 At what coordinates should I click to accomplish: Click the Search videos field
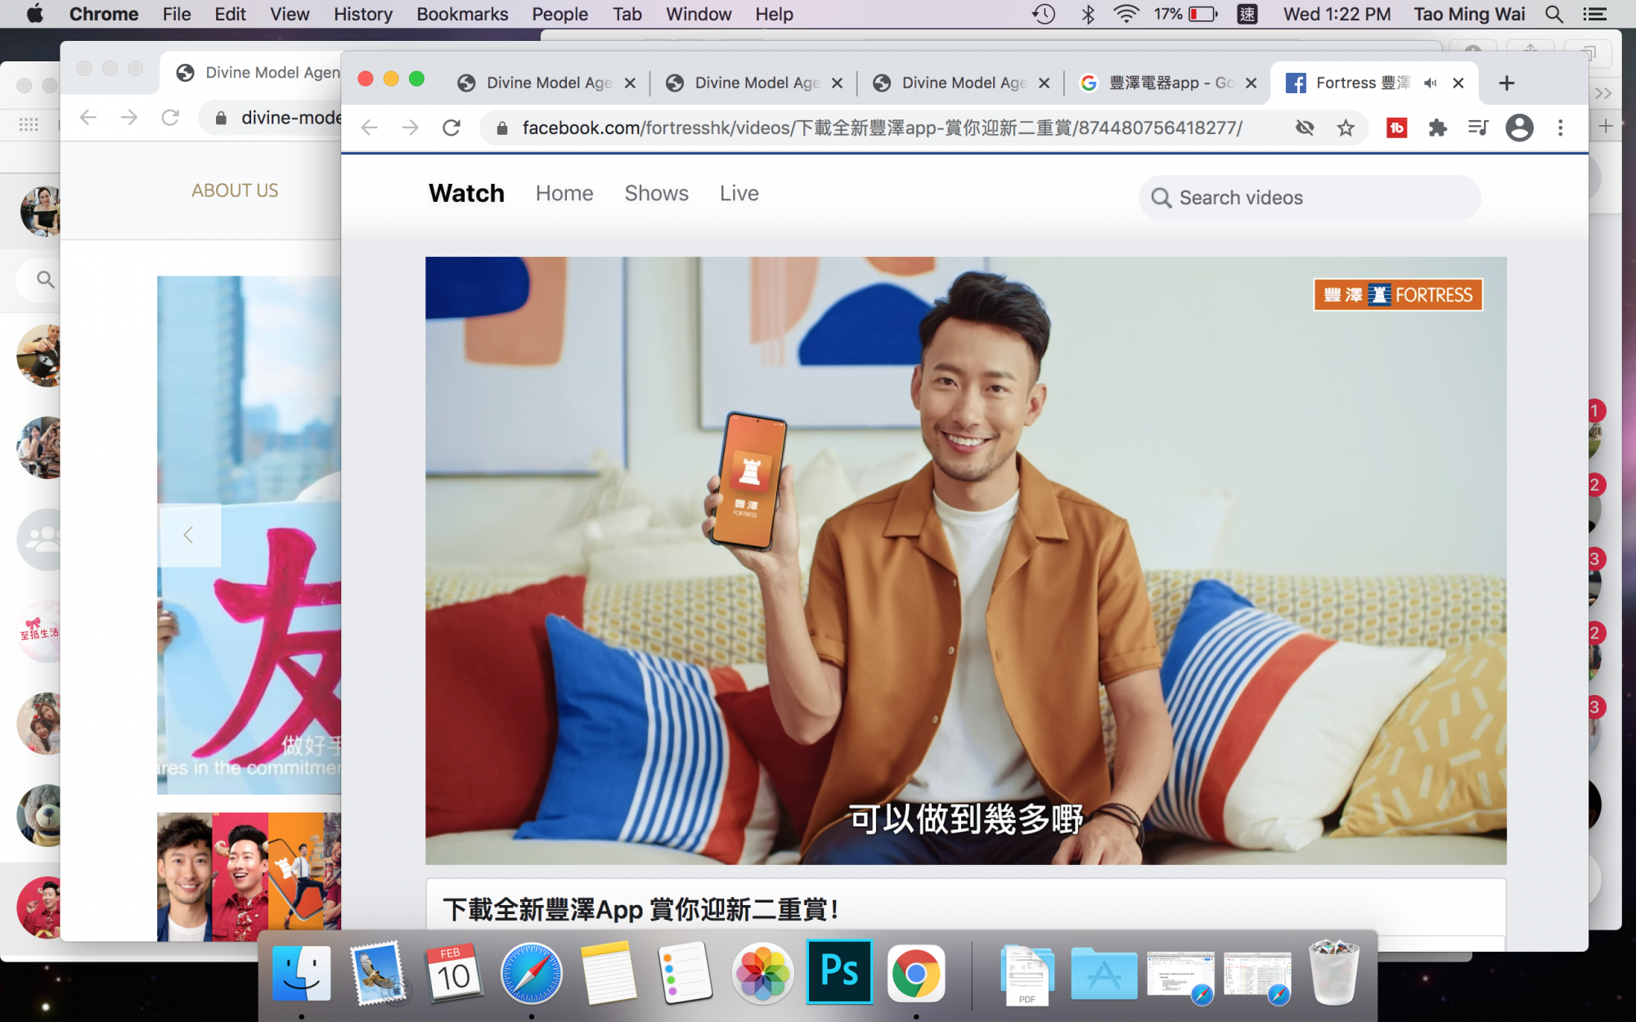coord(1309,198)
